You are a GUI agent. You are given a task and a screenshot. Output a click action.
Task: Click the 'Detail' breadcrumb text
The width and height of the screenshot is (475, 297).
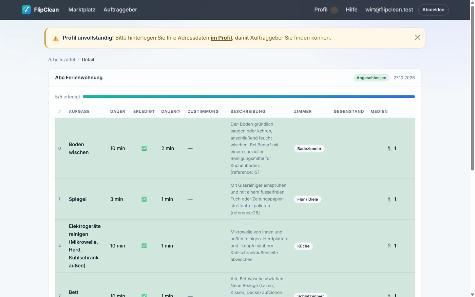click(x=88, y=59)
